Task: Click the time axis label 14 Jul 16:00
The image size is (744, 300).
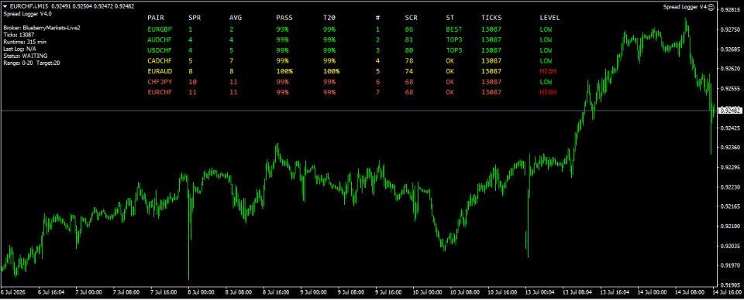Action: [x=726, y=292]
